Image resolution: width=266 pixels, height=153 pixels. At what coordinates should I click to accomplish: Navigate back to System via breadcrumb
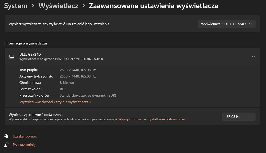point(16,6)
